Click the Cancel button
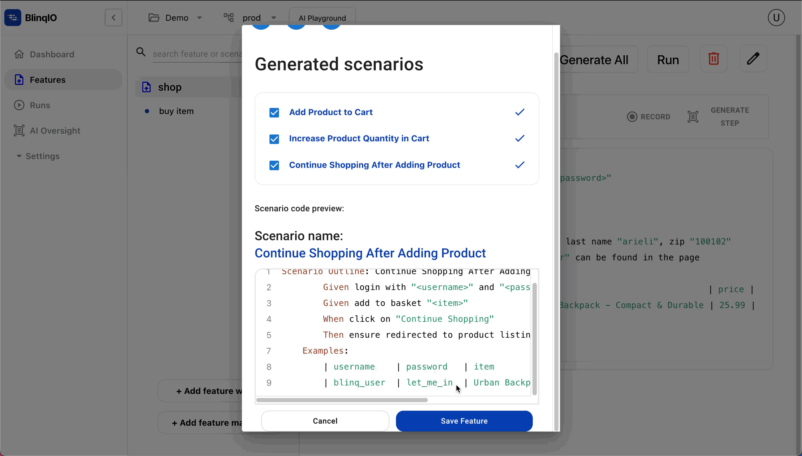 [x=325, y=421]
